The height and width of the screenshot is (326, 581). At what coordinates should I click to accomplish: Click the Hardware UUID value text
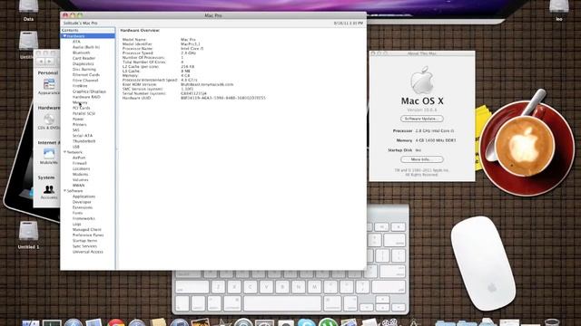click(223, 98)
